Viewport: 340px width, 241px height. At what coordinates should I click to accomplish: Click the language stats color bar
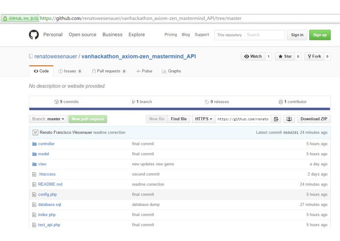[180, 109]
